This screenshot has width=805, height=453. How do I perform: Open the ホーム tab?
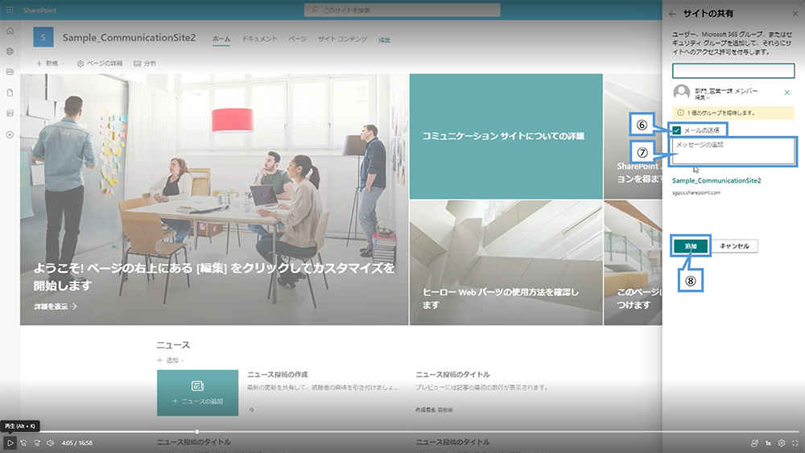pyautogui.click(x=221, y=39)
